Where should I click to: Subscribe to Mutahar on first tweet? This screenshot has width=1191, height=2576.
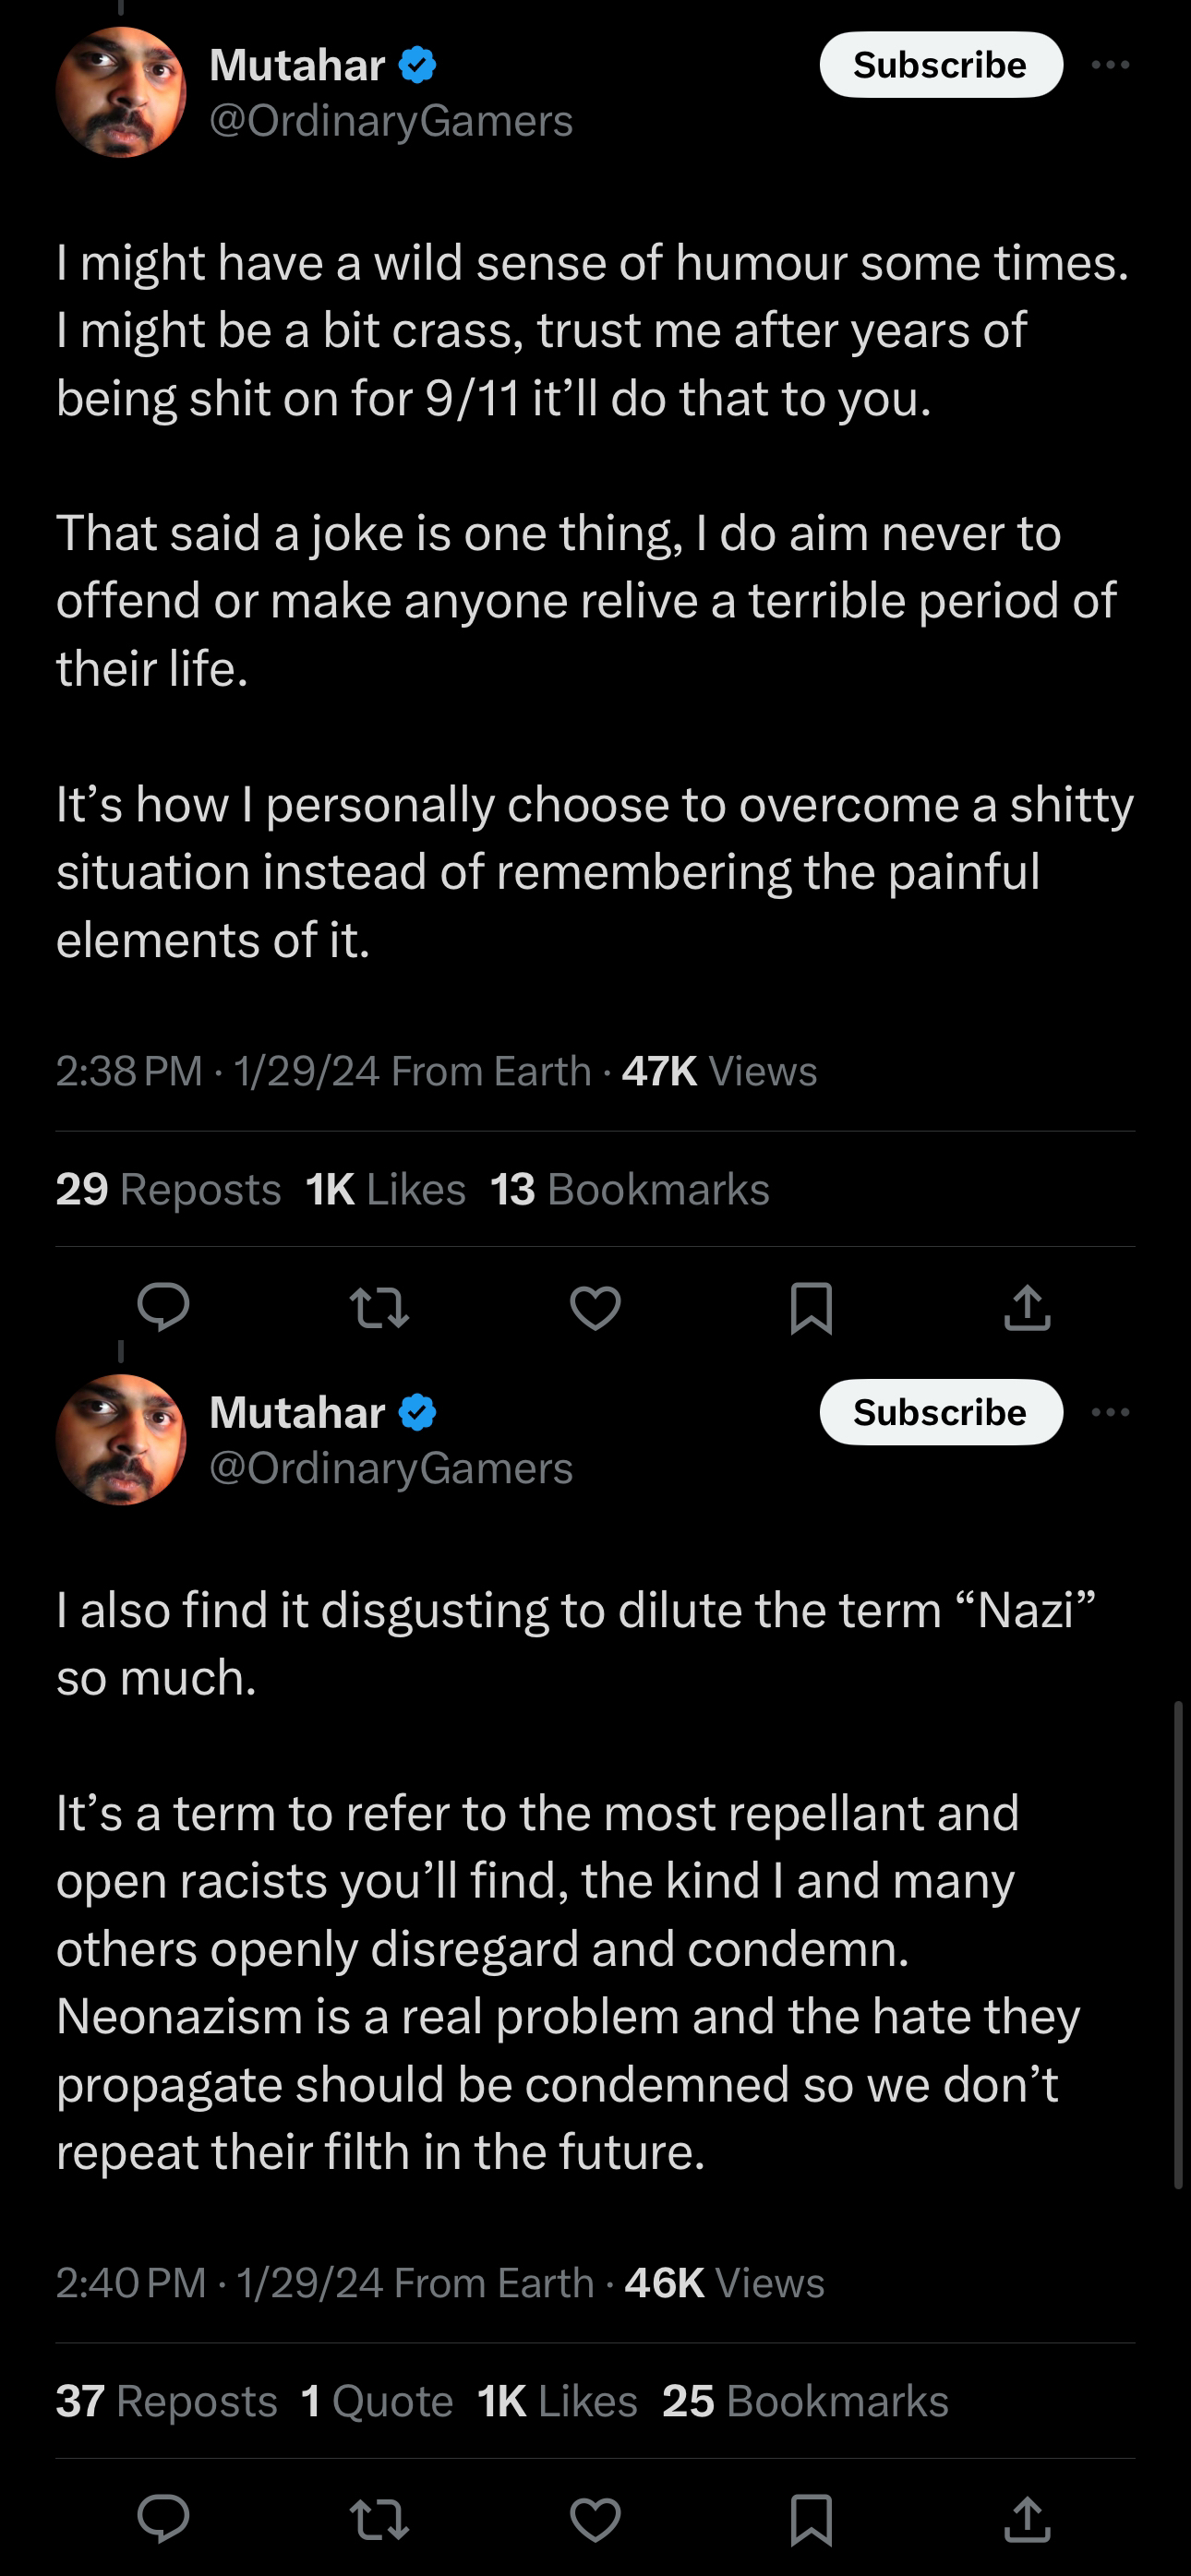click(941, 65)
